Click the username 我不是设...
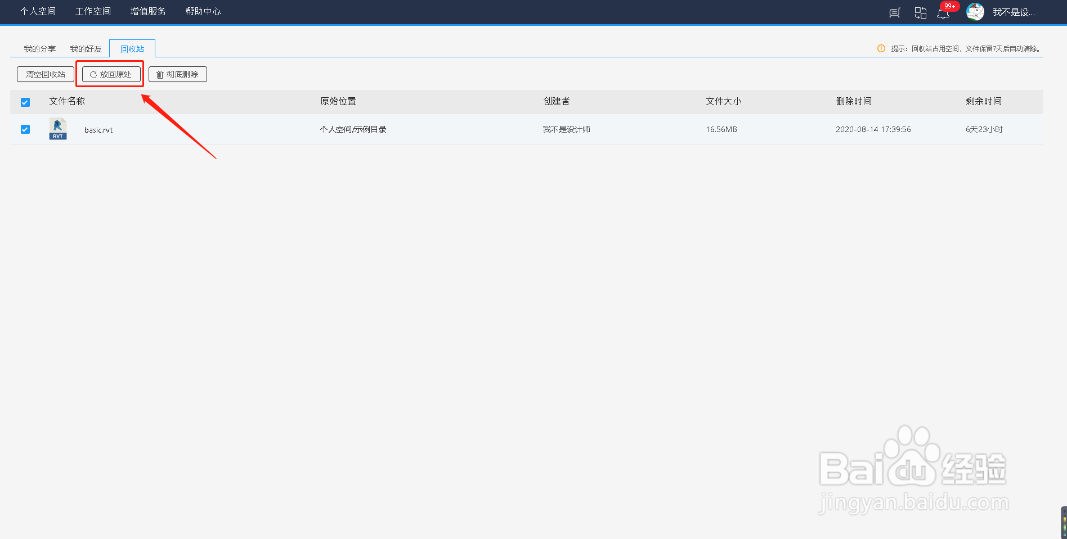 [x=1014, y=12]
